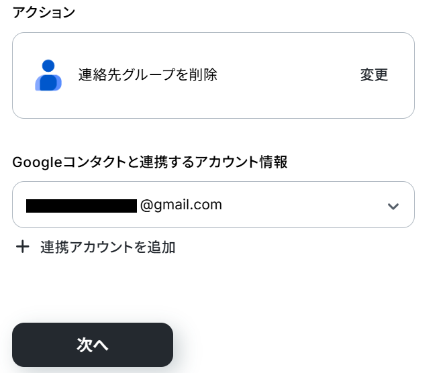Click the Google Contacts person icon
Screen dimensions: 447x373
click(48, 75)
